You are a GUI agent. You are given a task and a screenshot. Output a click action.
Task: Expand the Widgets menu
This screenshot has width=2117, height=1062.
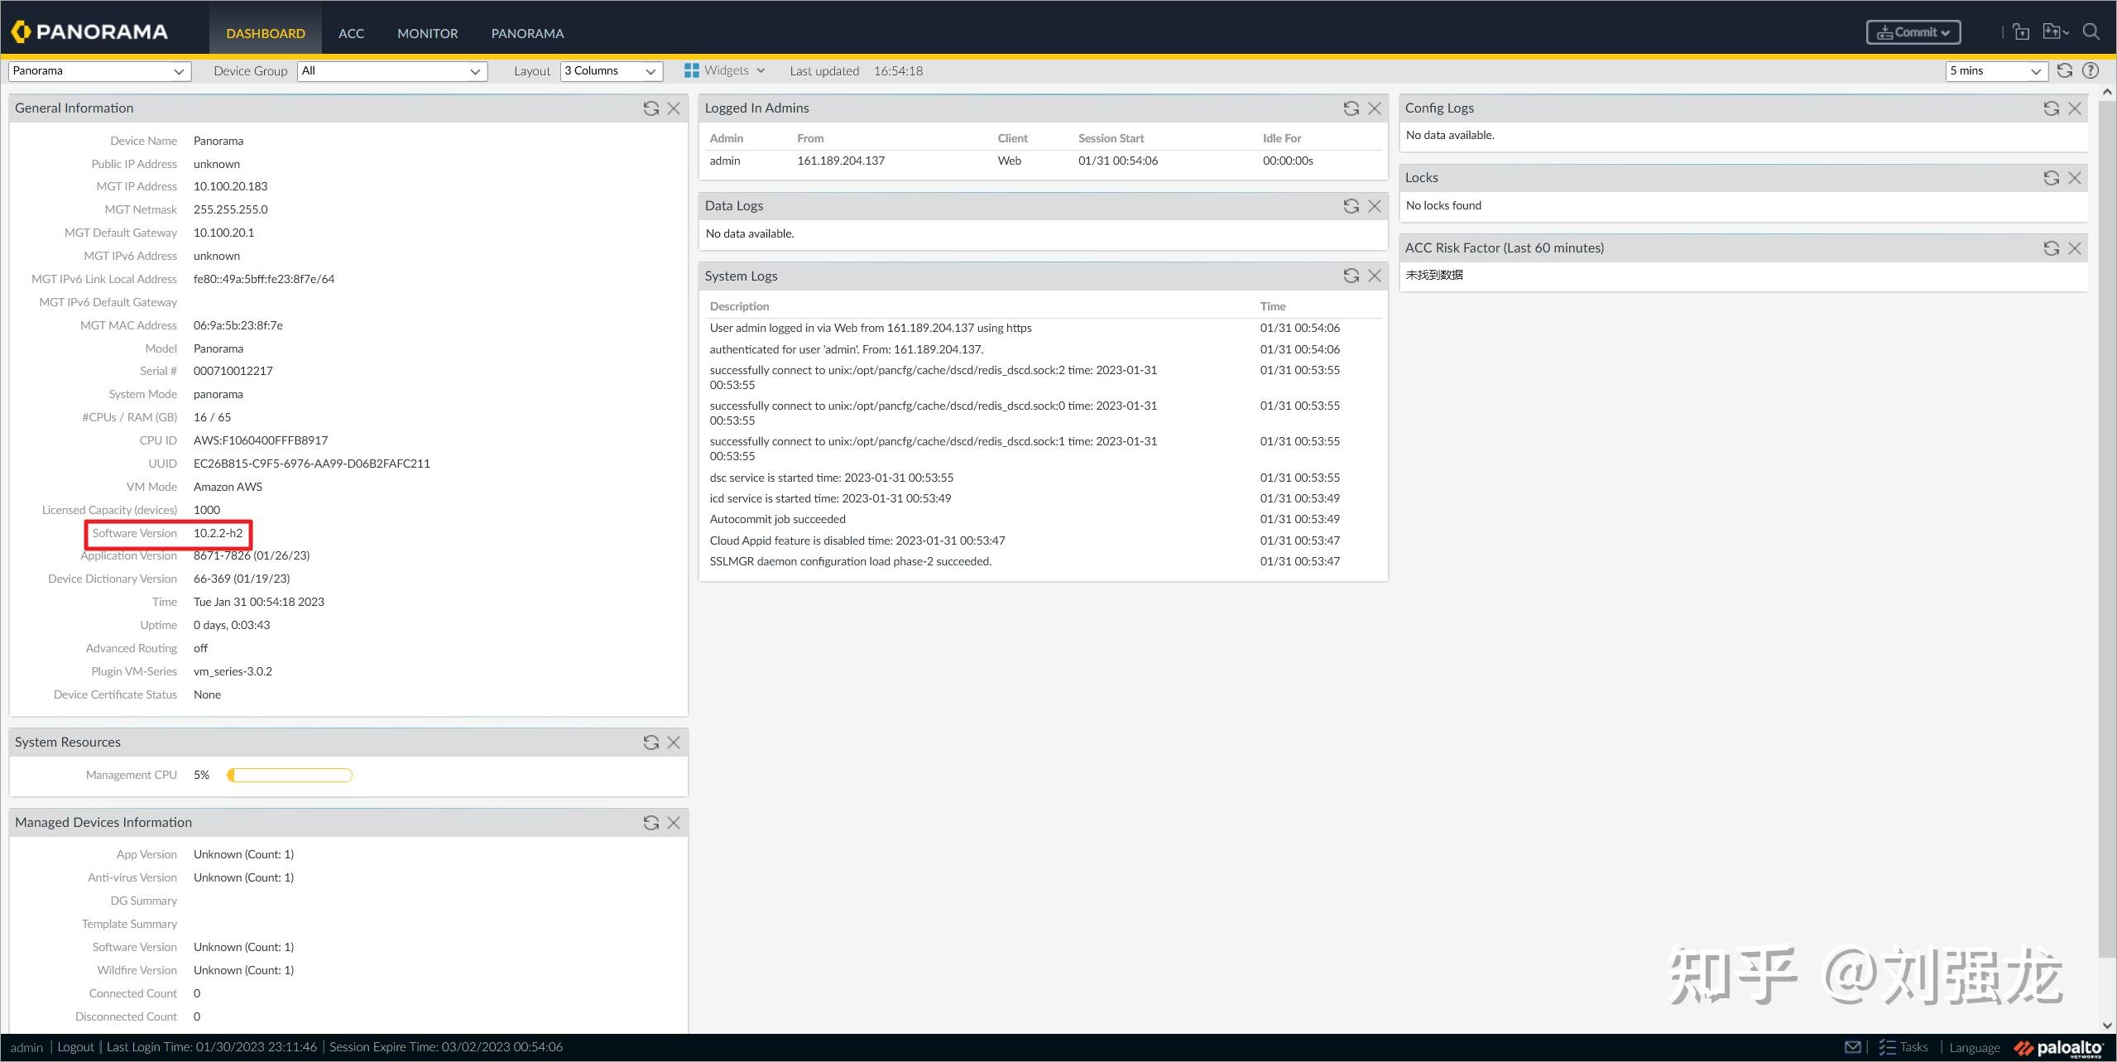(x=725, y=71)
